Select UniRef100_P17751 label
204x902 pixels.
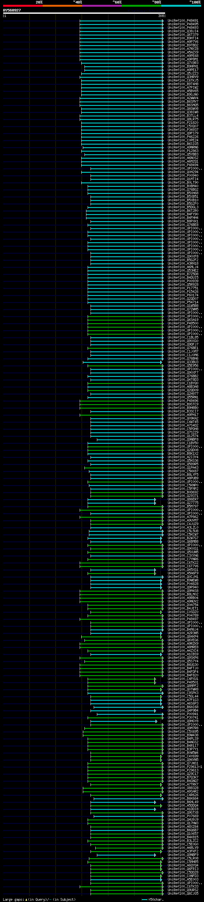pos(183,288)
